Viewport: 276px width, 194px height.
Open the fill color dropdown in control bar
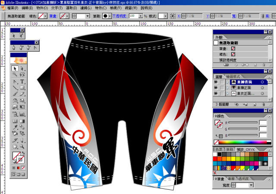[x=45, y=16]
